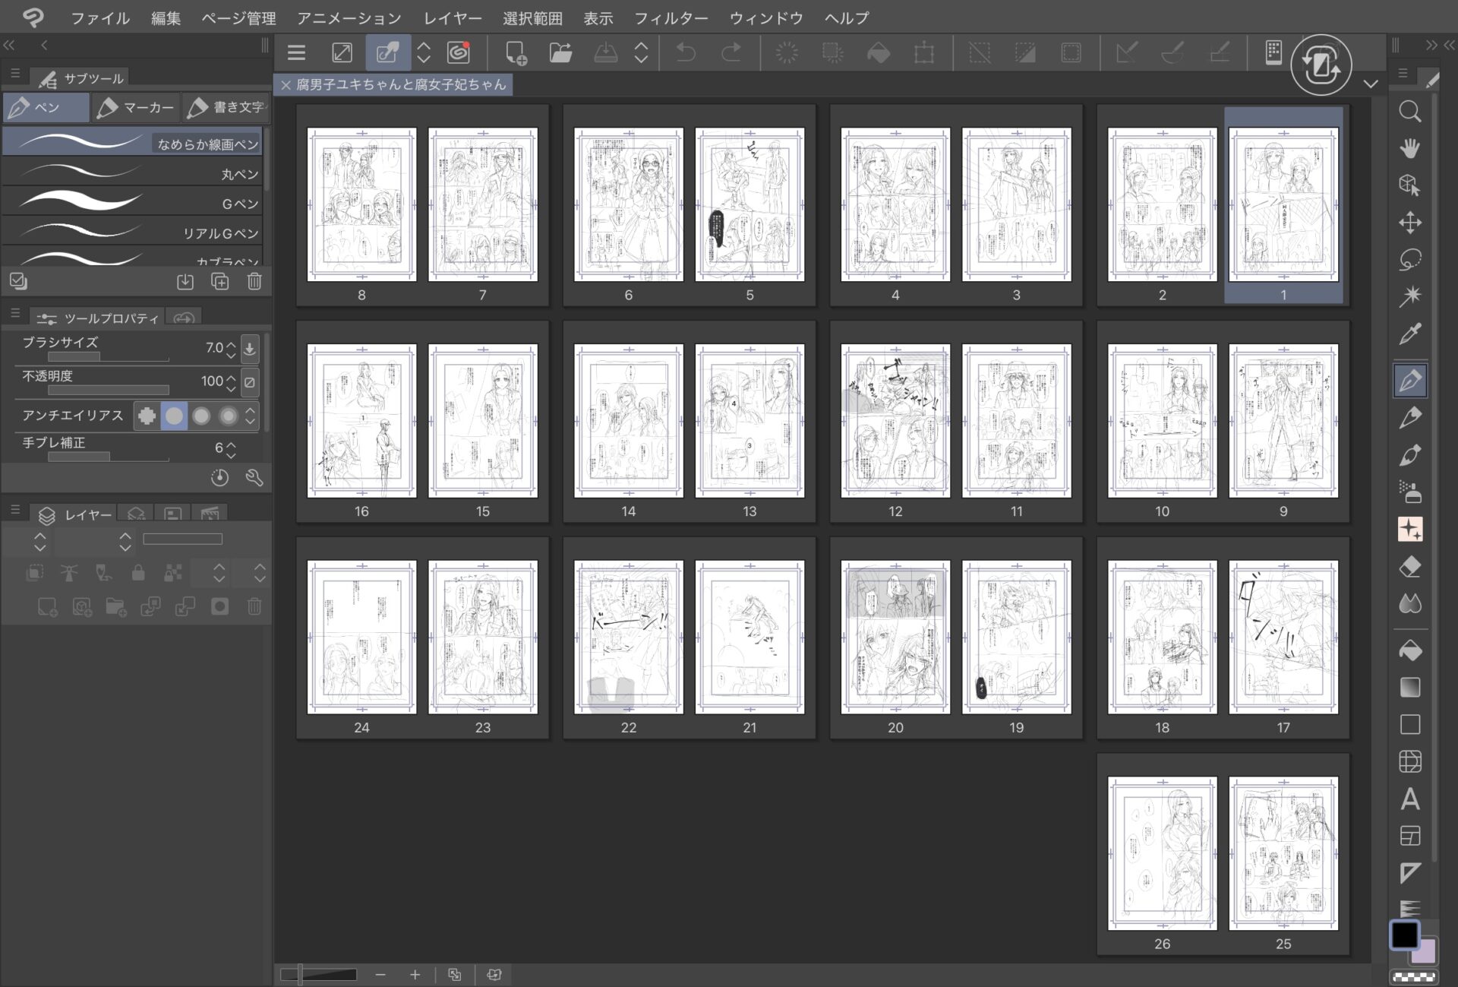Choose the Lasso selection tool
This screenshot has height=987, width=1458.
click(x=1409, y=260)
